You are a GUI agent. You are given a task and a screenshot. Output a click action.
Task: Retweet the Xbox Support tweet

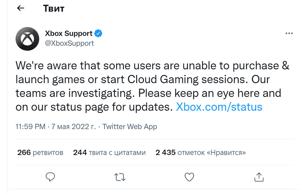pos(120,177)
